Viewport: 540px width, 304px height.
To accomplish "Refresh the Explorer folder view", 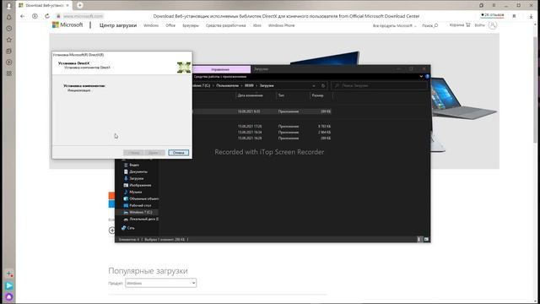I will point(323,85).
